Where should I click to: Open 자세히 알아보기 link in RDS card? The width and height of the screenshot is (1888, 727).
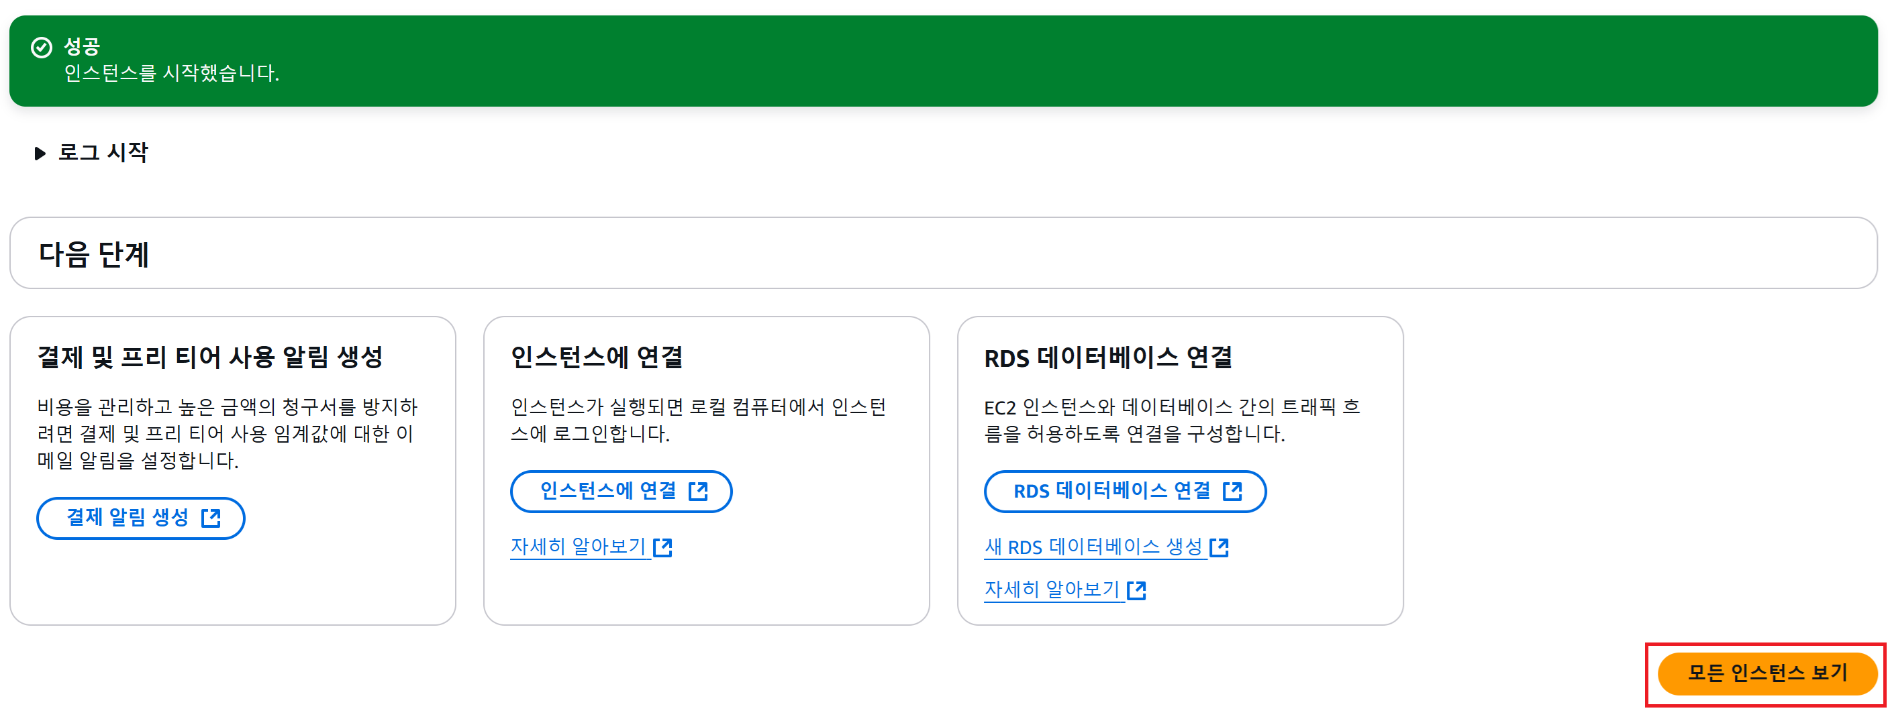tap(1052, 590)
